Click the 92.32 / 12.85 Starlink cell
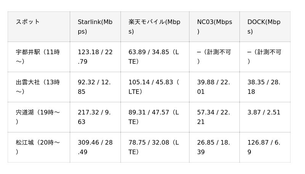The image size is (305, 174). pos(95,87)
